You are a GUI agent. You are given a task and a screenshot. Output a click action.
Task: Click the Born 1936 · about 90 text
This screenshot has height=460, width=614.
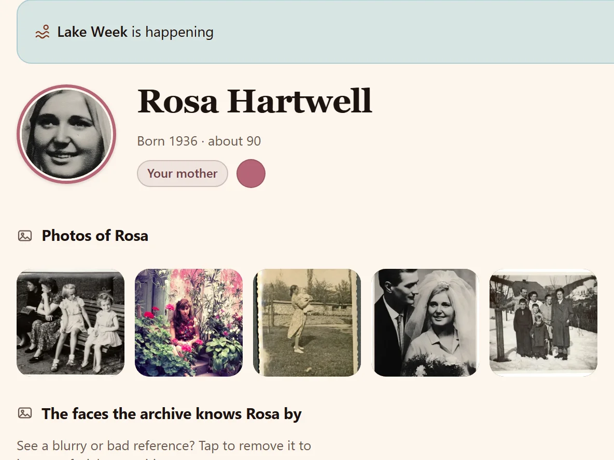point(199,141)
